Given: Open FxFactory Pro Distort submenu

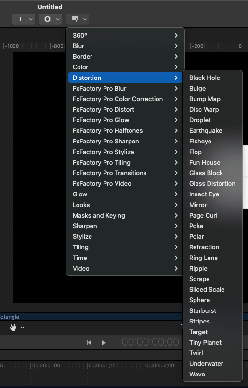Looking at the screenshot, I should coord(125,110).
